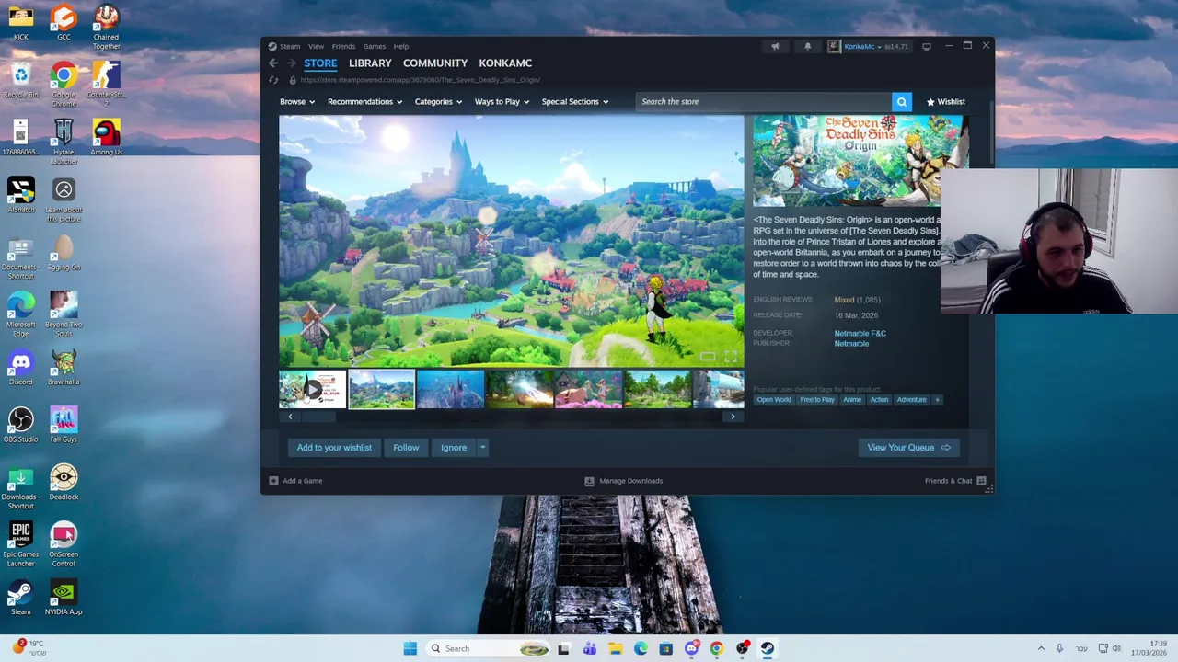1178x662 pixels.
Task: Open Brawlhalla desktop shortcut
Action: tap(64, 367)
